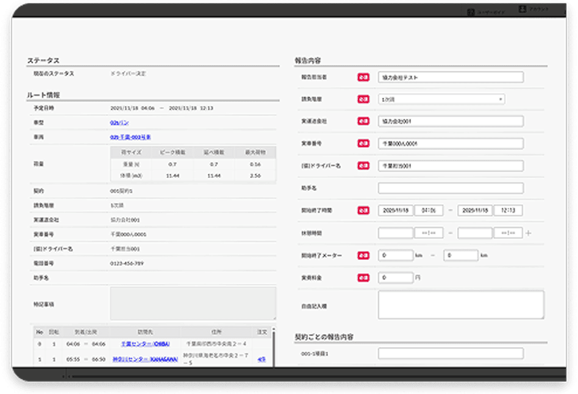
Task: Edit the 実車番号 field in report form
Action: click(x=451, y=143)
